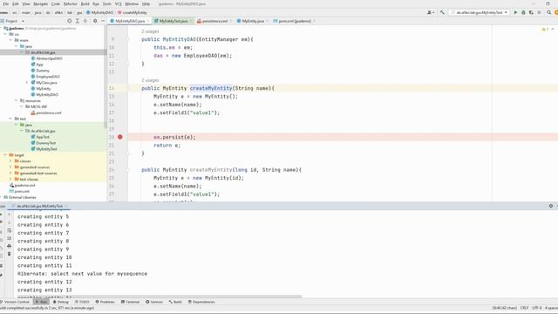Screen dimensions: 558x314
Task: Open the Build menu
Action: click(85, 3)
